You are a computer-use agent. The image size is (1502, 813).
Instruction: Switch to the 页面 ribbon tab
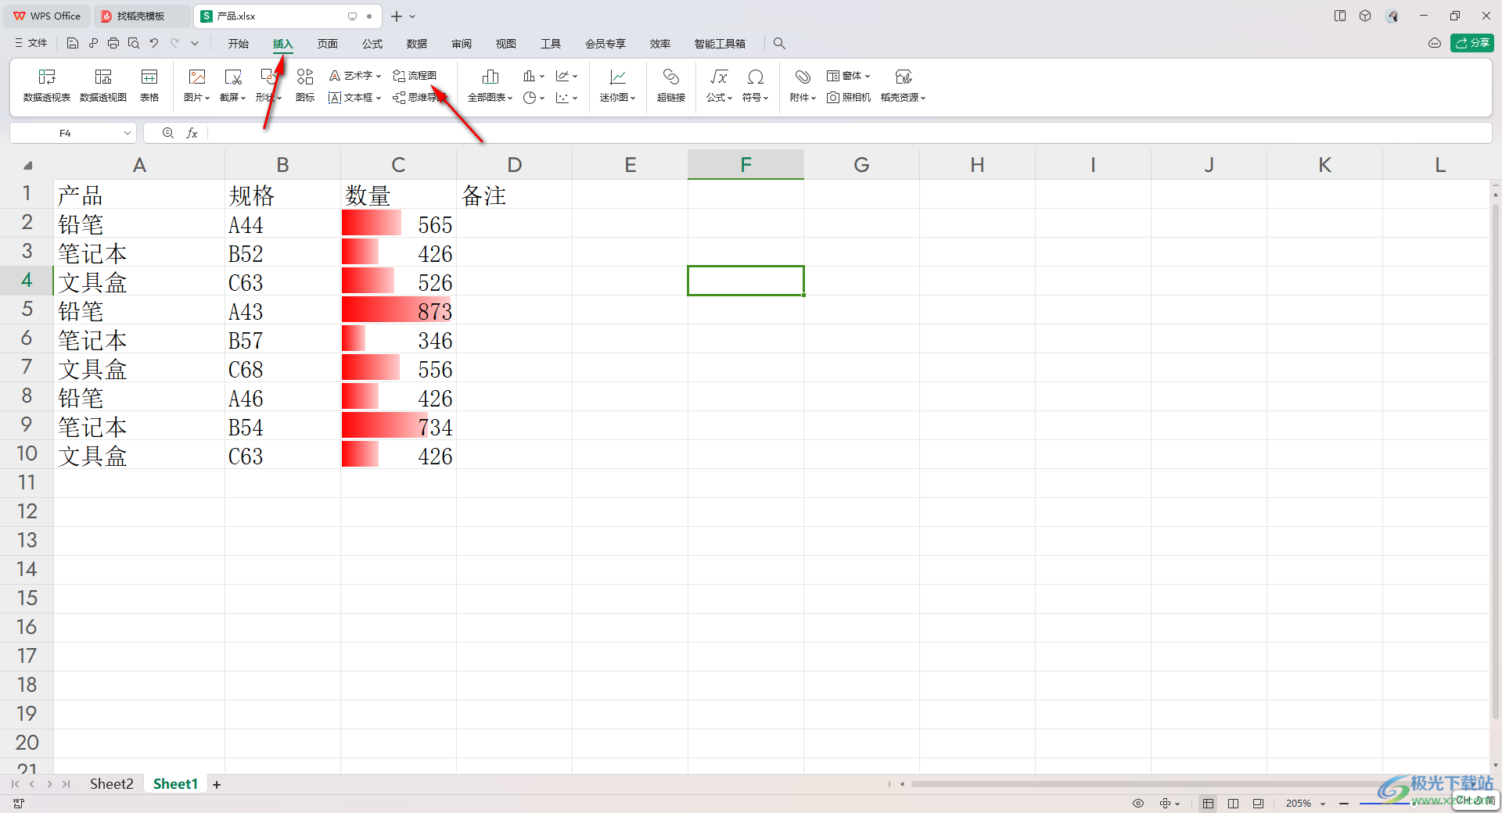tap(328, 44)
